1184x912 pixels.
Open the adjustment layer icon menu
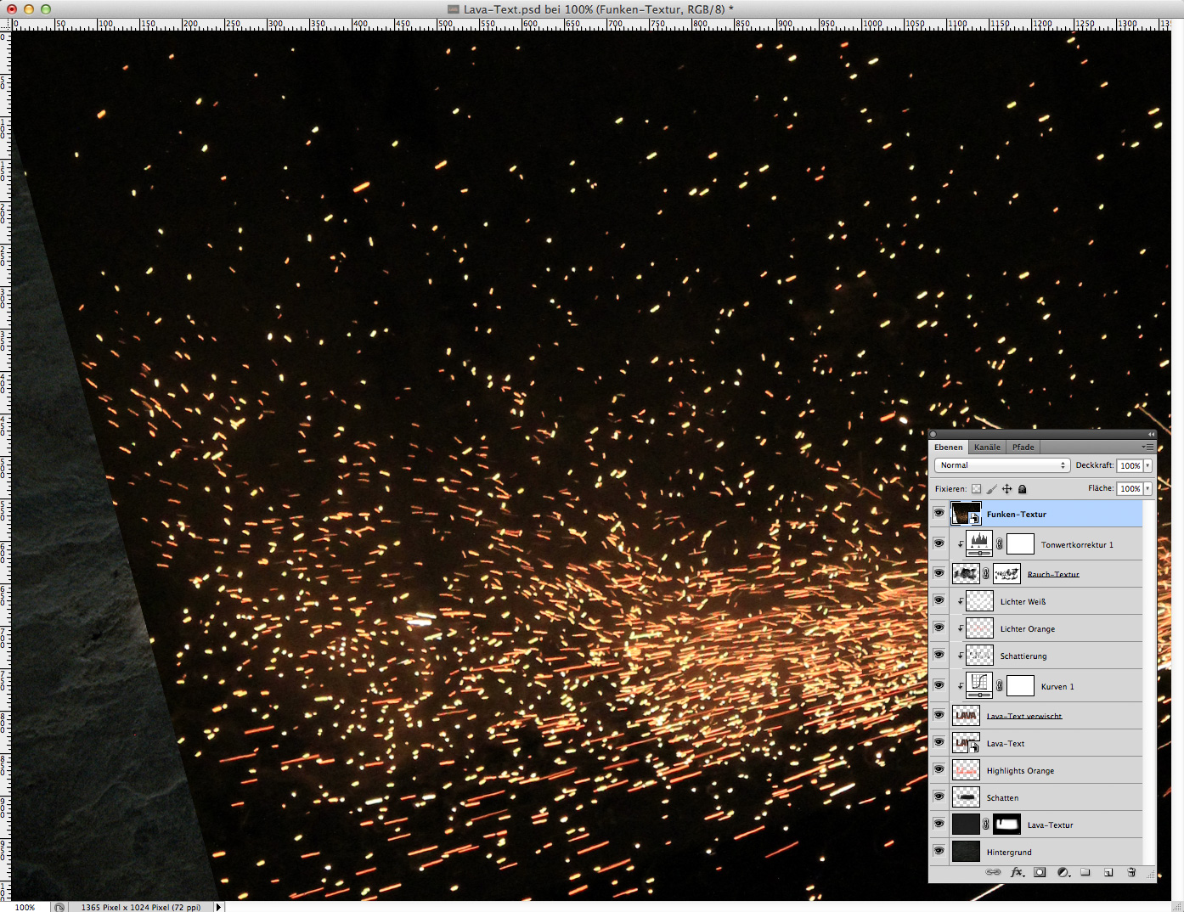click(x=1063, y=872)
